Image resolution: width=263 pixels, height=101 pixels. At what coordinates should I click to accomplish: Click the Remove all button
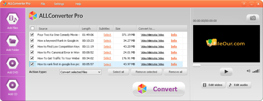175,72
